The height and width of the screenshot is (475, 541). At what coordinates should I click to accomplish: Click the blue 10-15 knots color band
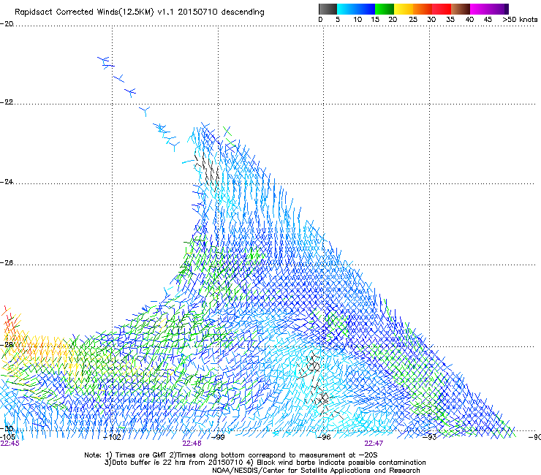click(366, 9)
